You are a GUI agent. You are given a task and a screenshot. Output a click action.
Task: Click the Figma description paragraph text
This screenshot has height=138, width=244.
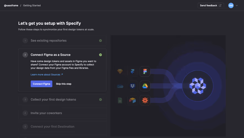coord(63,65)
